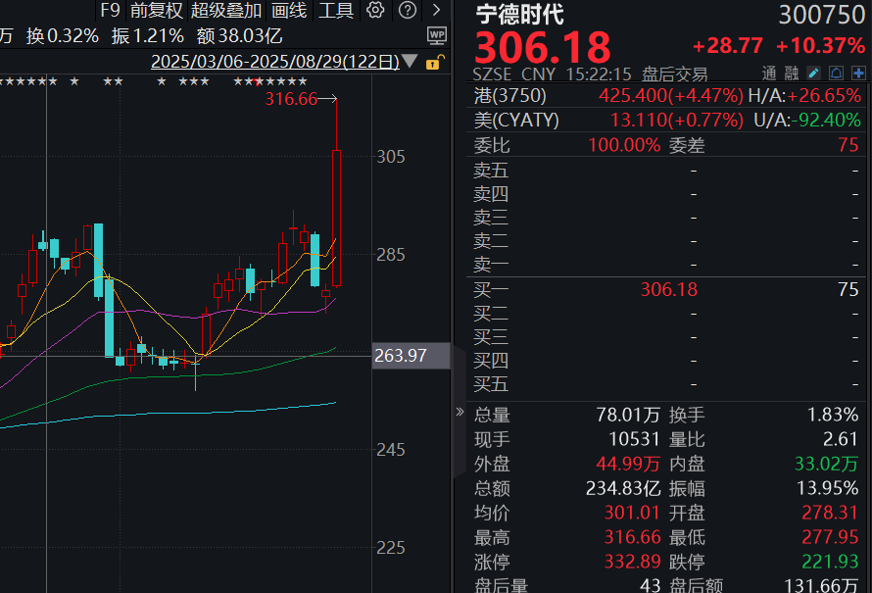Click the 融 margin trading tag
This screenshot has height=593, width=872.
pyautogui.click(x=792, y=73)
